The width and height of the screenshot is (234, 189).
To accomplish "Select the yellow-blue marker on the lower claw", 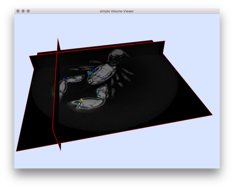I will click(80, 102).
